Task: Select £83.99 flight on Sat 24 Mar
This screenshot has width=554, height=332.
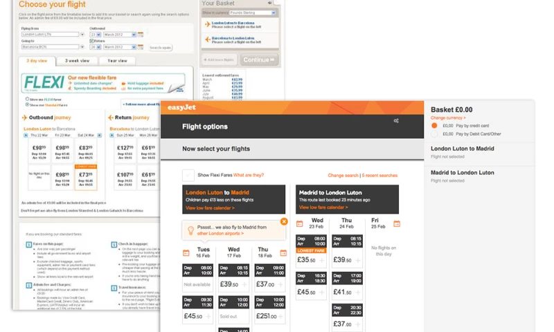Action: (x=86, y=150)
